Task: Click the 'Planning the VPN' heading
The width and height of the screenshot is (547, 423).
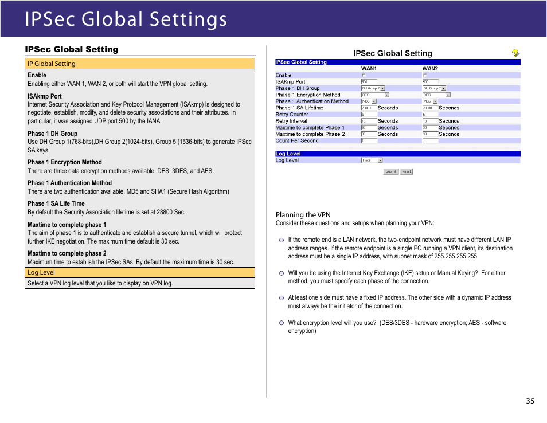Action: (303, 215)
